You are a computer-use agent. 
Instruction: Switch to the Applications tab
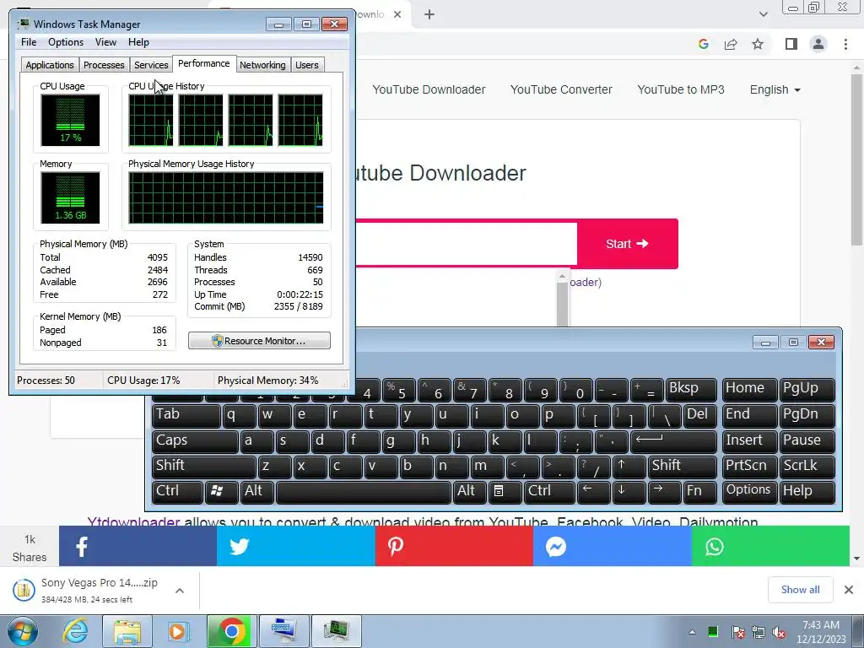point(50,65)
